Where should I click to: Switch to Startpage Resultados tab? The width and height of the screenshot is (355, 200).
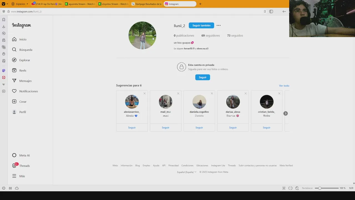tap(146, 4)
